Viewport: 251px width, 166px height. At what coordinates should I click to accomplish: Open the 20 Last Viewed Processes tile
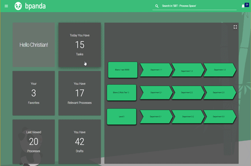click(33, 142)
